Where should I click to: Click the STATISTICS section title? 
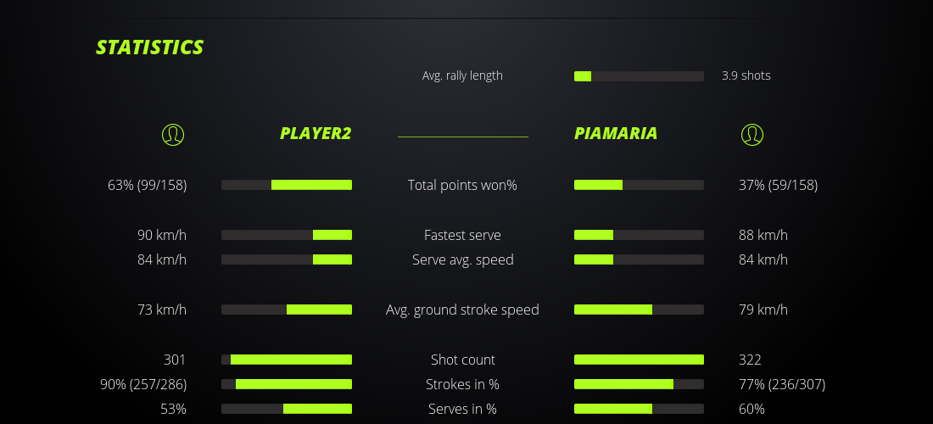(150, 47)
